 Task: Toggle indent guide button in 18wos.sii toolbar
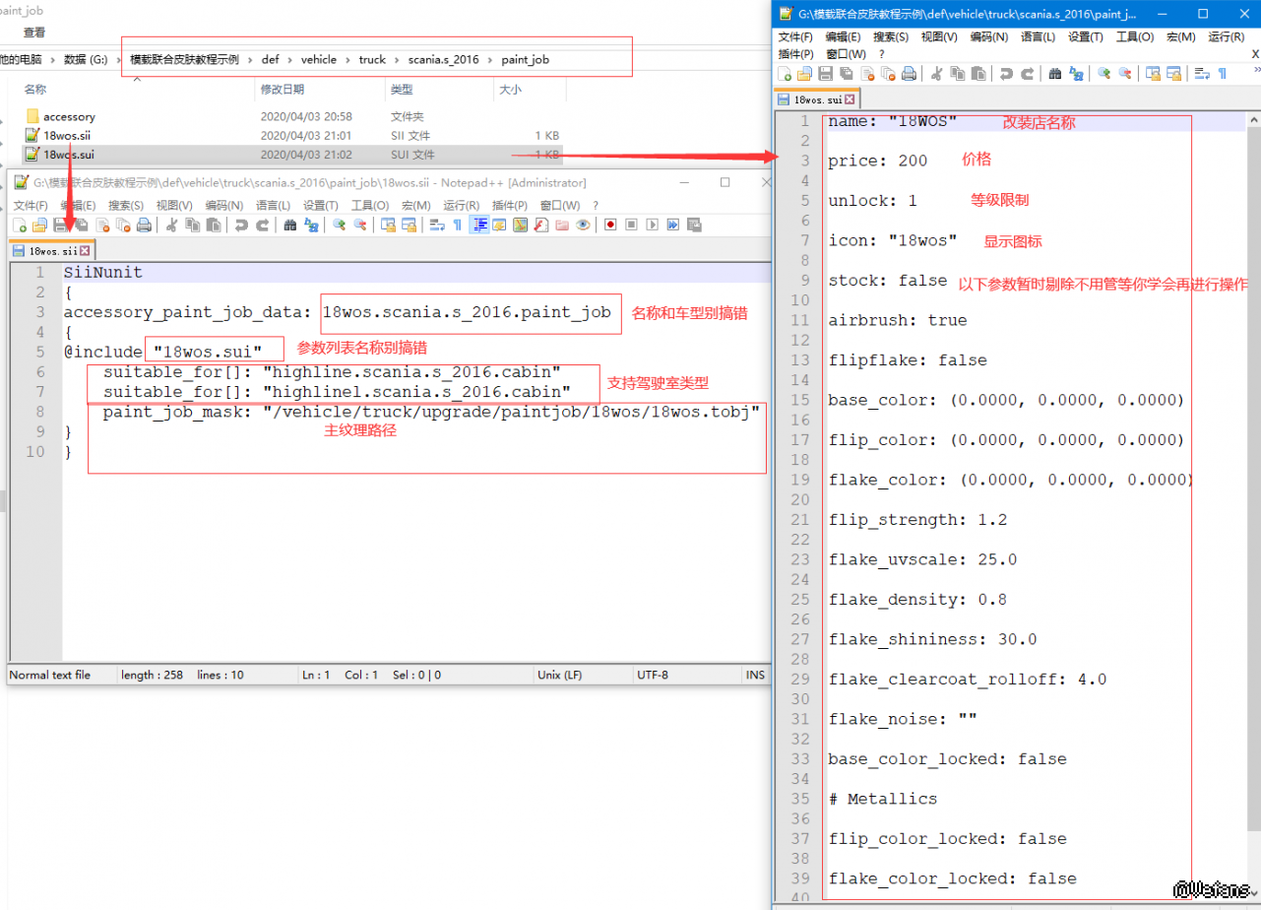(479, 226)
